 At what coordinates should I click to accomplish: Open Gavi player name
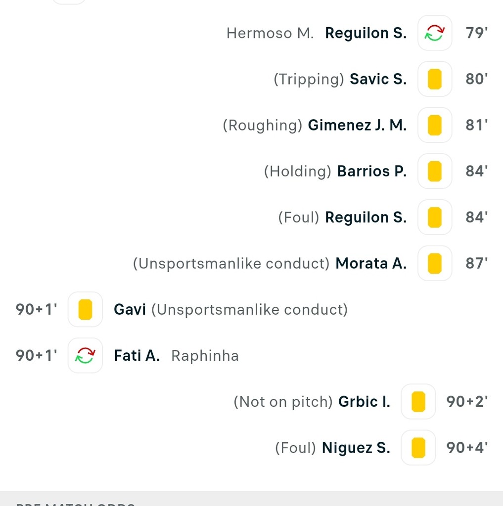point(130,309)
